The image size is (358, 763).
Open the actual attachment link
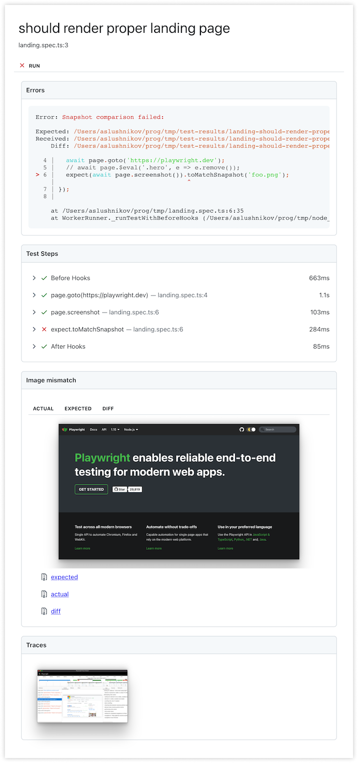(60, 594)
